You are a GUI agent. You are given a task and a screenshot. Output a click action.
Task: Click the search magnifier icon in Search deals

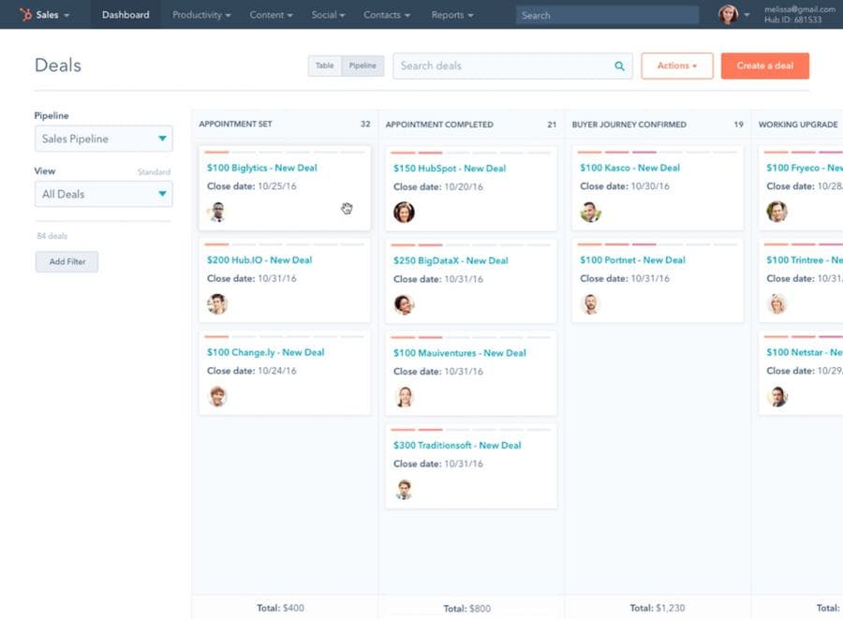click(x=619, y=66)
